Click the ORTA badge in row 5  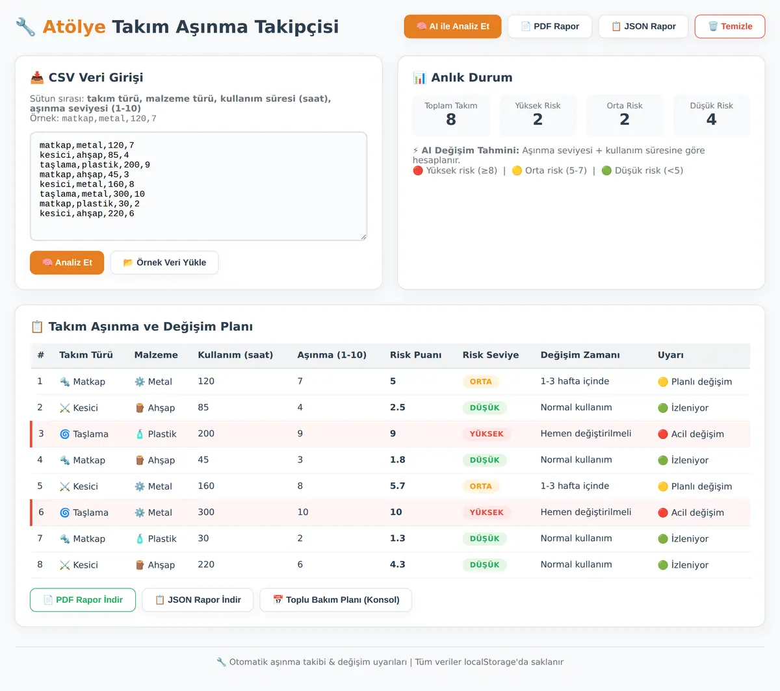481,486
